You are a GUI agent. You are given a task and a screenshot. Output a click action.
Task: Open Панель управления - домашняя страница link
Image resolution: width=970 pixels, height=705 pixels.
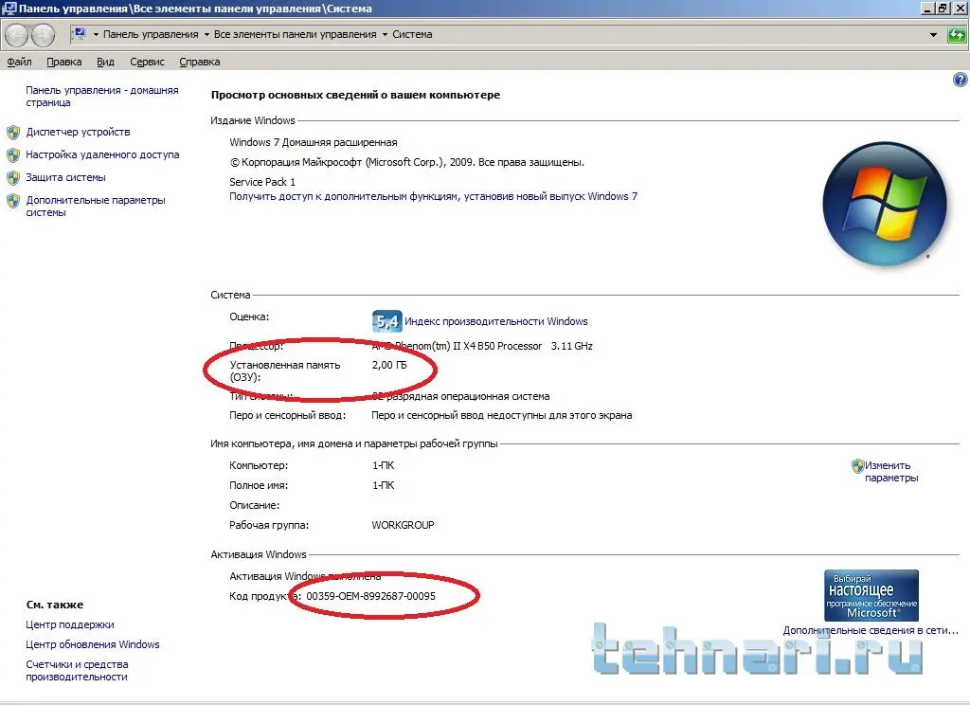[x=102, y=97]
